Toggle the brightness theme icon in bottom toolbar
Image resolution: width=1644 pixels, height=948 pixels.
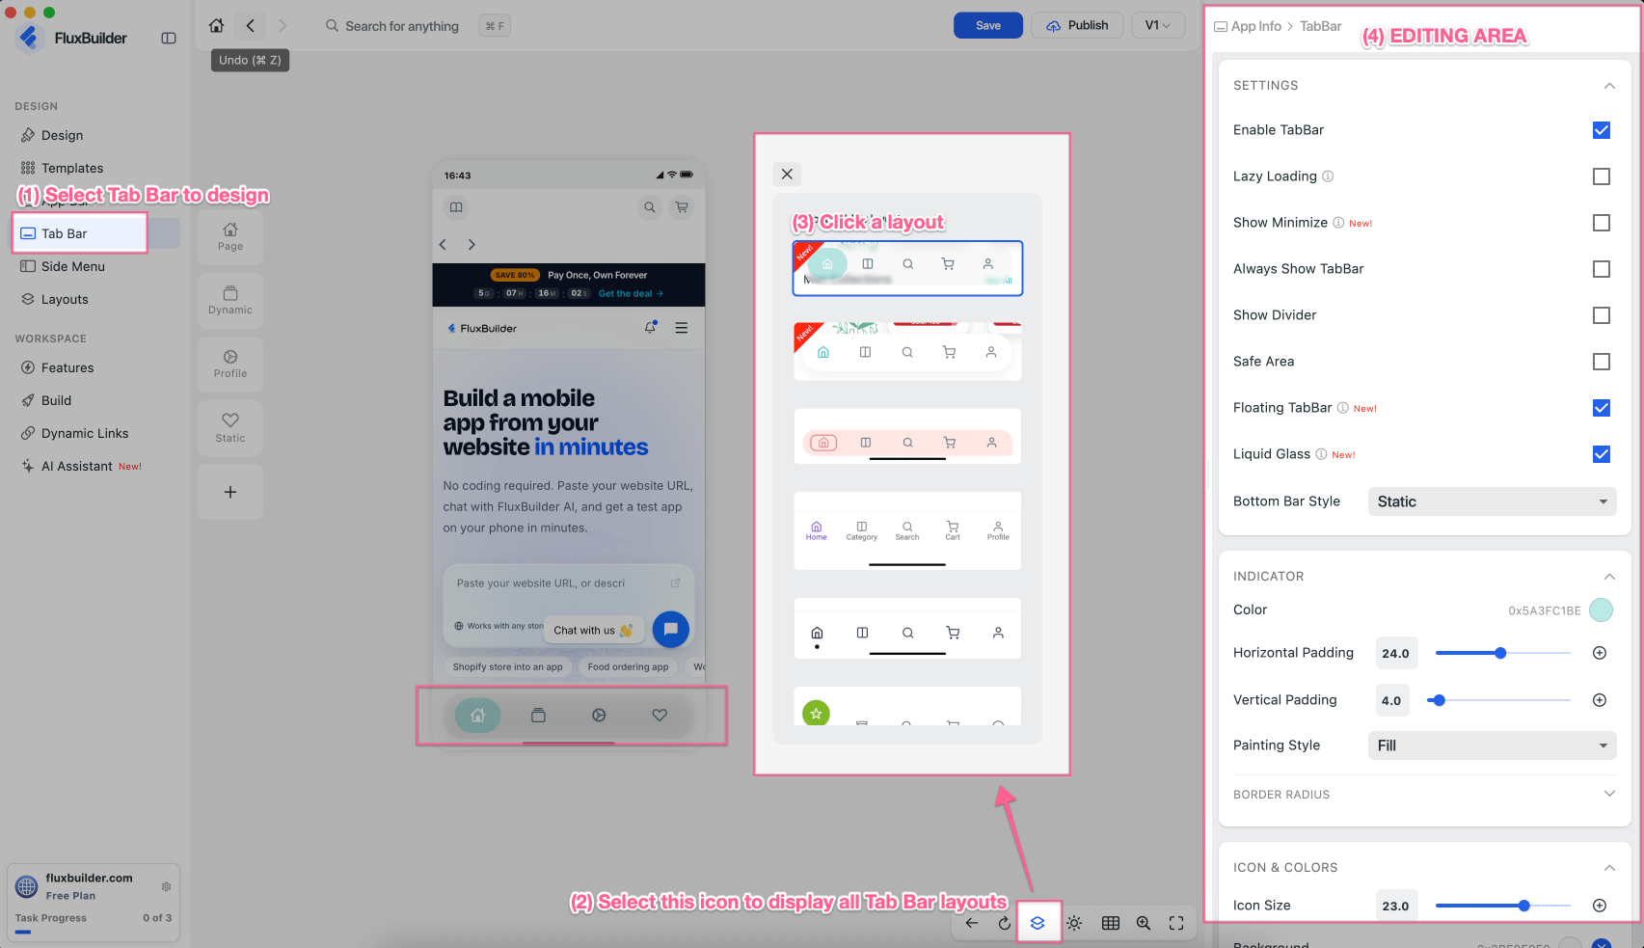(1074, 923)
